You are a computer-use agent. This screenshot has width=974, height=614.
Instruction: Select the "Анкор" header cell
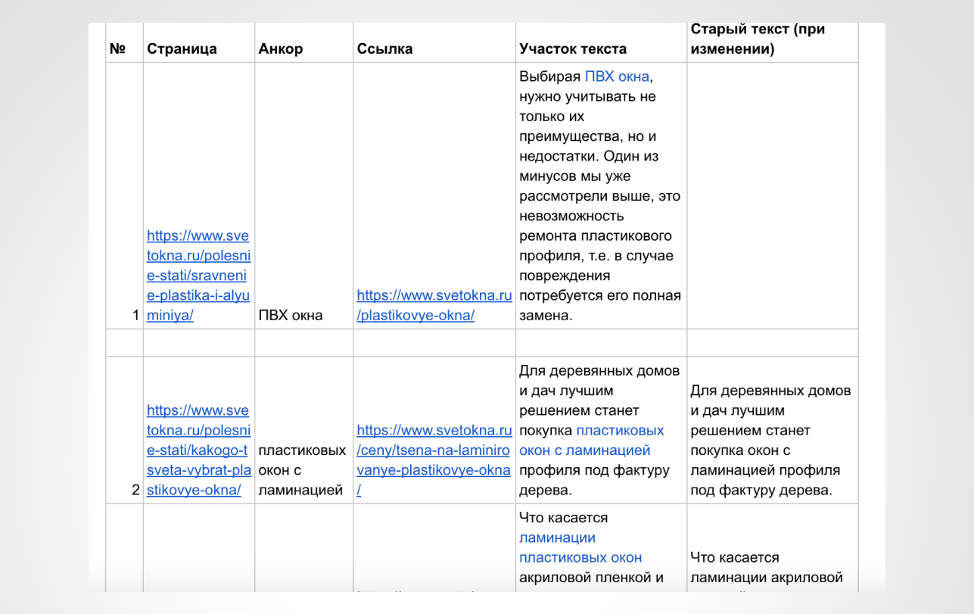click(281, 49)
